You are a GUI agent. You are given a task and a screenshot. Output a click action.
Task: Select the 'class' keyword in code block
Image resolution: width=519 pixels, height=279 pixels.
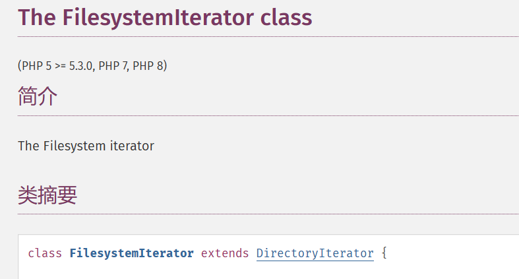(46, 253)
